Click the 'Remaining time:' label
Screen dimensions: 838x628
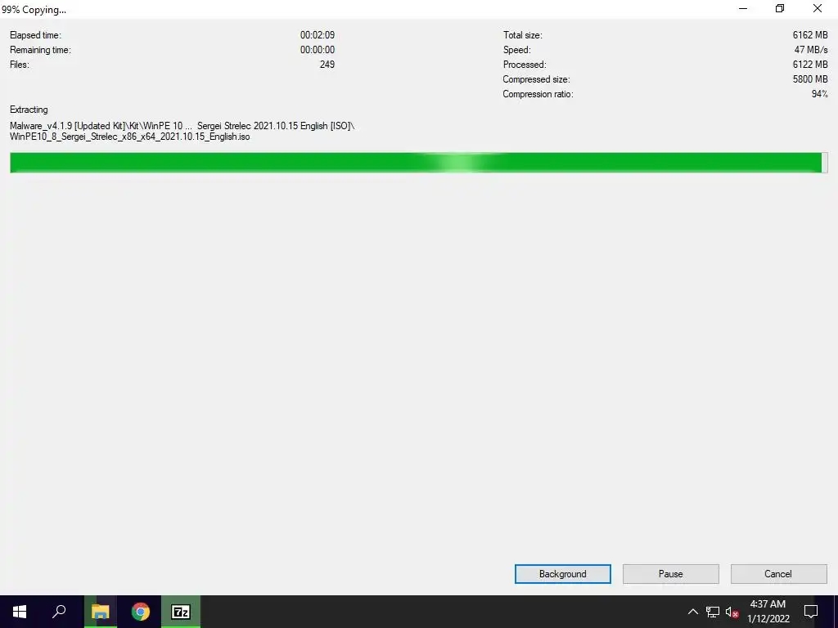pos(40,50)
